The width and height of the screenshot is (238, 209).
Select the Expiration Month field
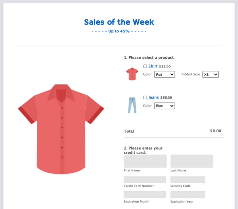point(145,195)
